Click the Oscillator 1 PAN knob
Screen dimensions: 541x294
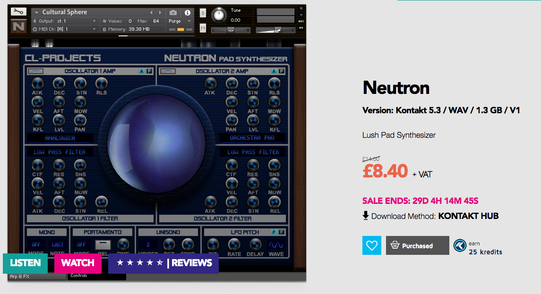click(x=80, y=120)
